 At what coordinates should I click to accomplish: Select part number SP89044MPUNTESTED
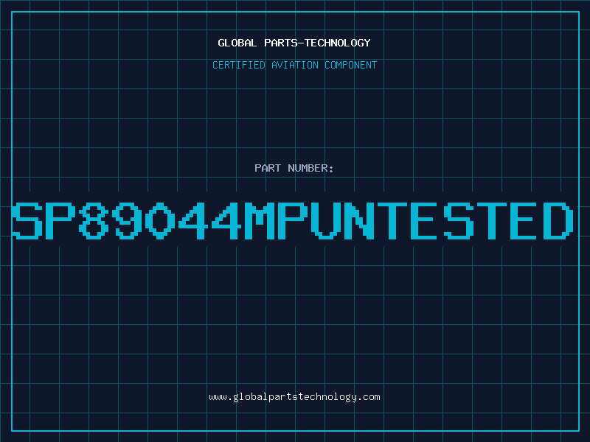click(x=293, y=220)
